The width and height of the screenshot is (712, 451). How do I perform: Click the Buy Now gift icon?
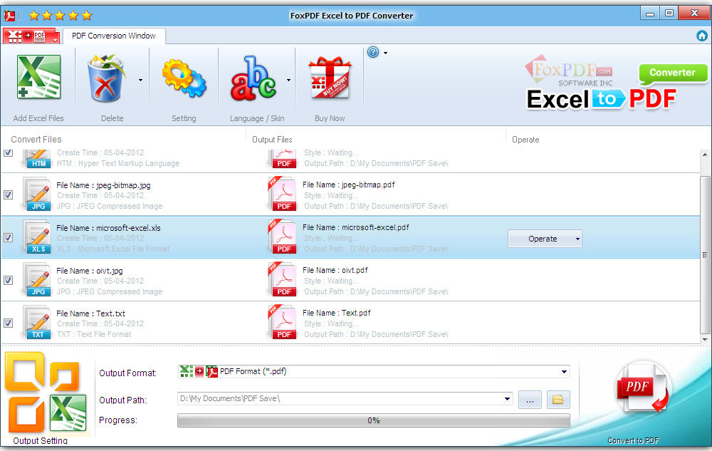point(330,78)
